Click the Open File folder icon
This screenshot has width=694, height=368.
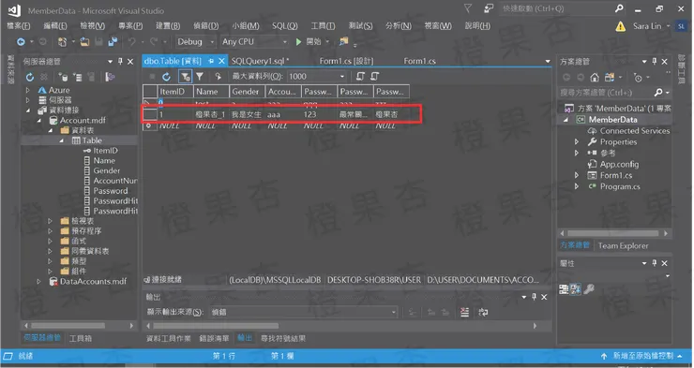(x=84, y=41)
